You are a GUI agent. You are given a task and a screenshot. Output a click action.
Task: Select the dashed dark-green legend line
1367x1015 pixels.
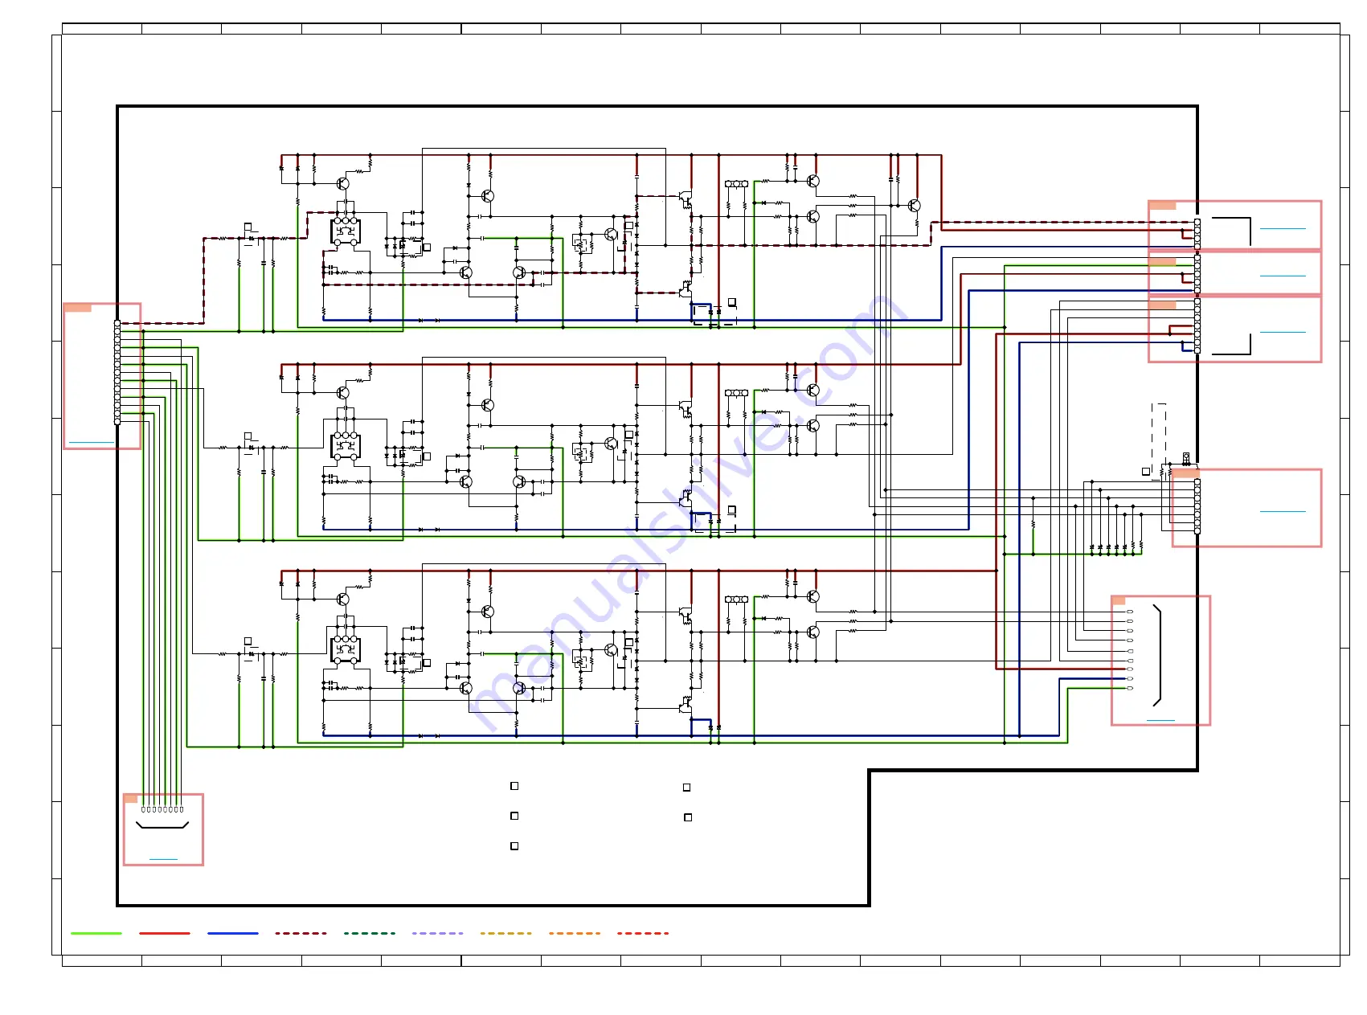[370, 933]
